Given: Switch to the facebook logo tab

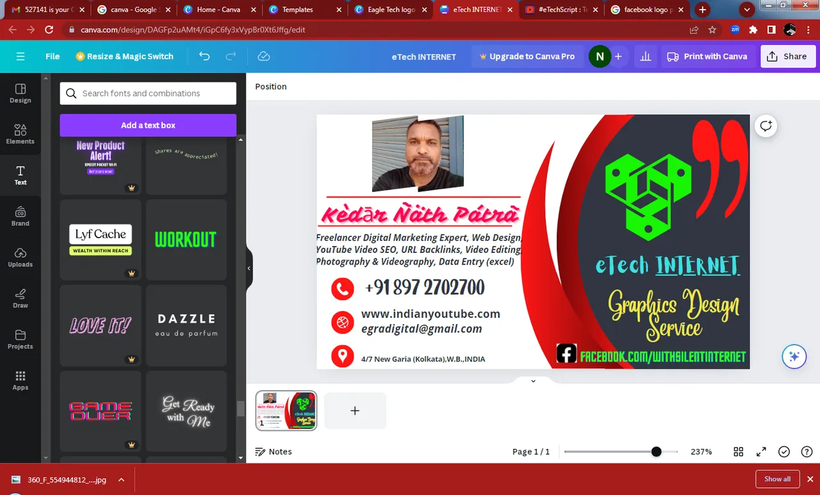Looking at the screenshot, I should coord(648,10).
